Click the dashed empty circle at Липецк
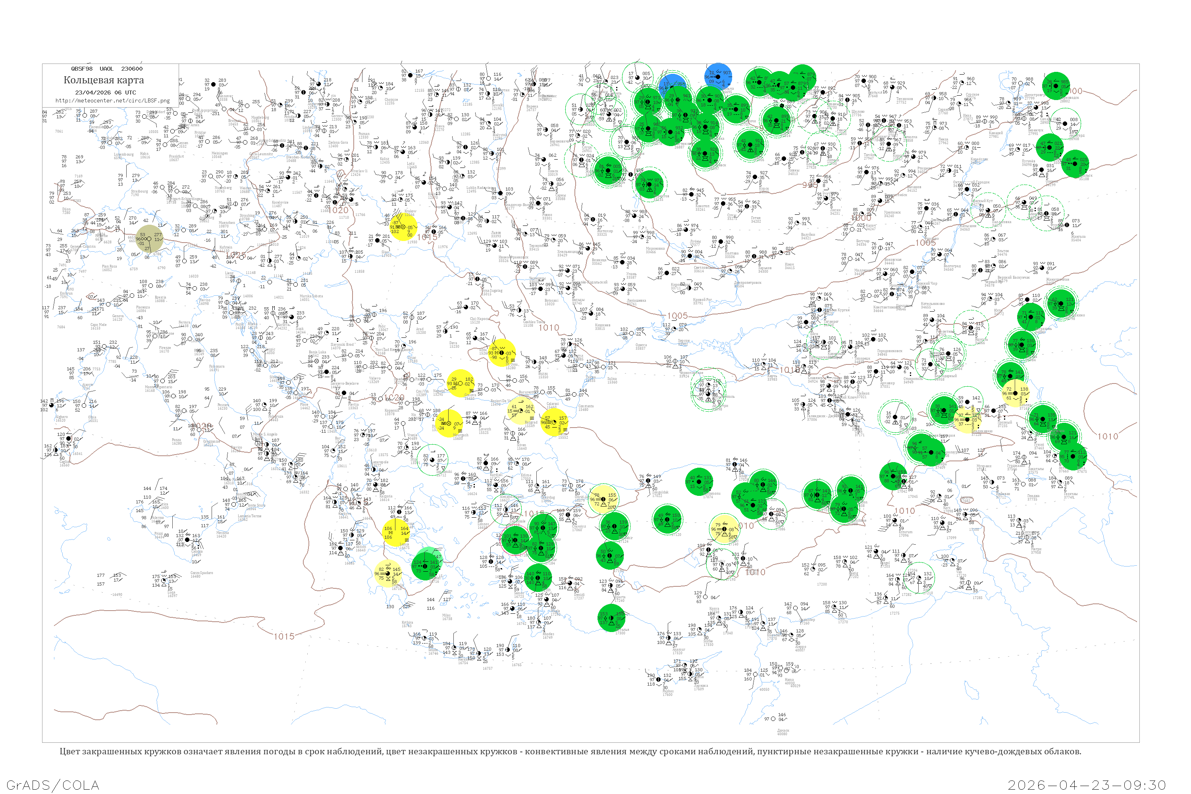 click(823, 148)
